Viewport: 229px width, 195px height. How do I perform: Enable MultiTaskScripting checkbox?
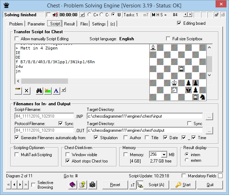[17, 154]
